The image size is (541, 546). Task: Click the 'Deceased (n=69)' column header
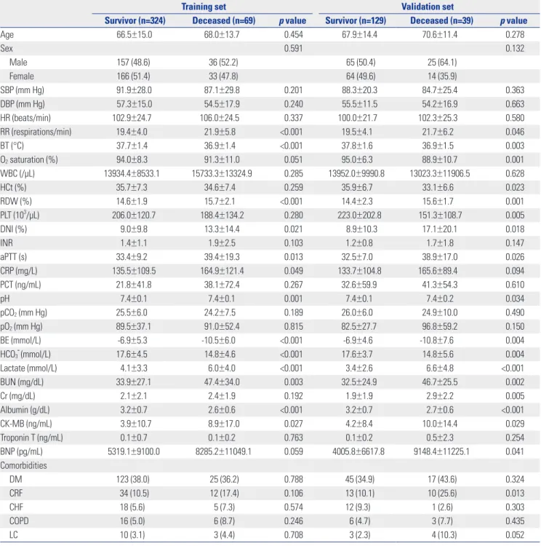224,20
